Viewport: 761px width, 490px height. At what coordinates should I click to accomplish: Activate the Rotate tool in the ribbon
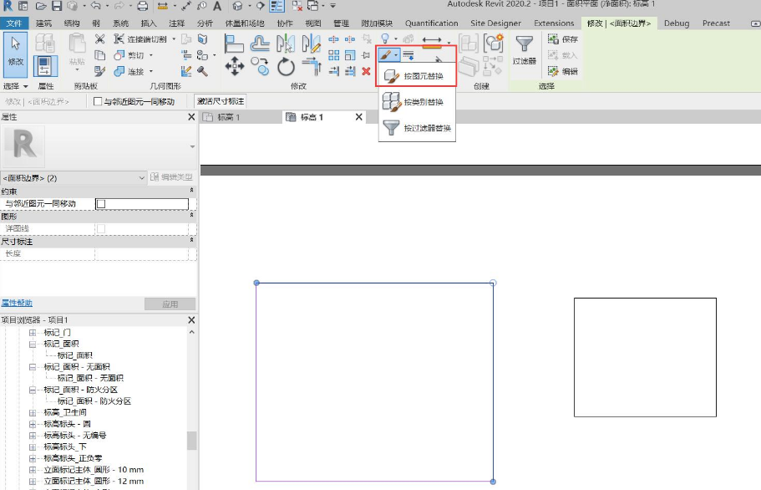(x=286, y=67)
